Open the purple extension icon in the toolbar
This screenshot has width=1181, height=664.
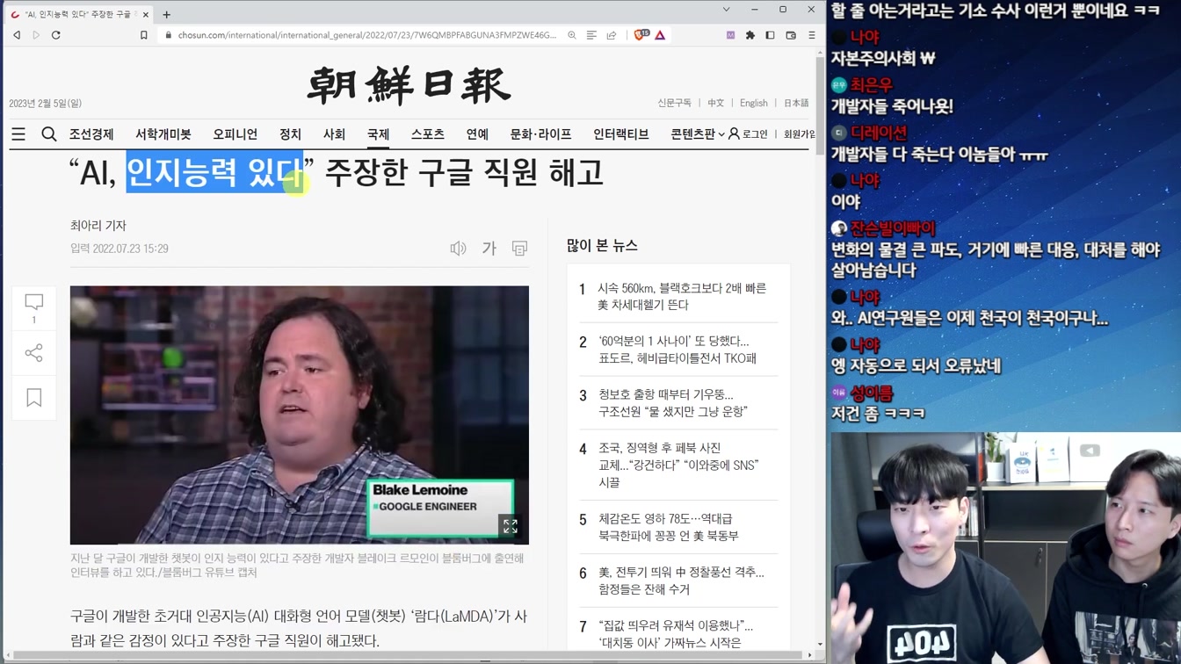(x=730, y=35)
